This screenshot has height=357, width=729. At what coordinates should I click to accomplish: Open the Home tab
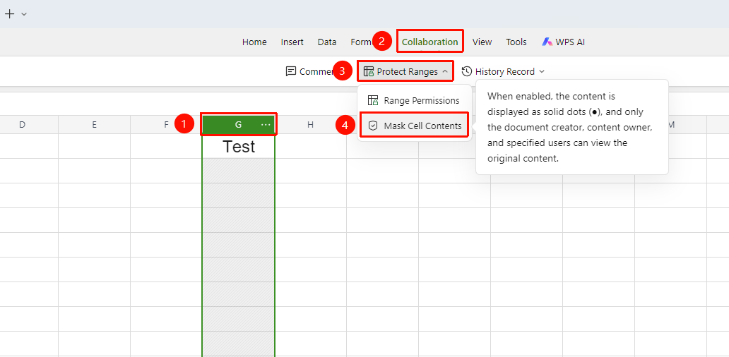click(x=254, y=42)
